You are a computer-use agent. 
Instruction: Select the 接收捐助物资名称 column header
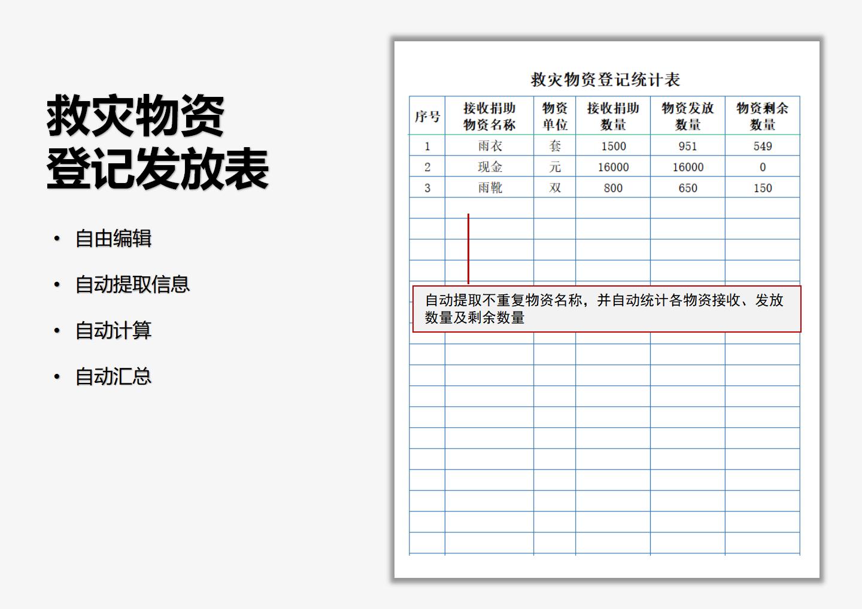(489, 116)
